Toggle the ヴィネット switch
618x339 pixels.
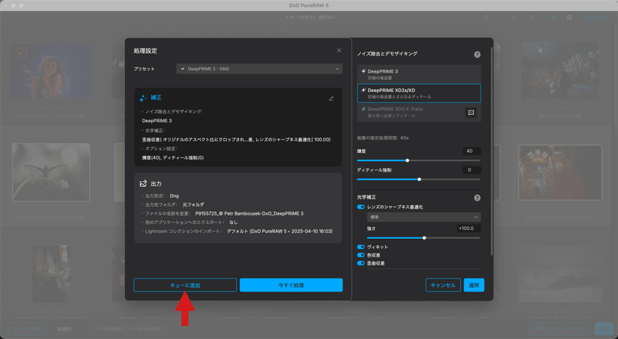pos(360,247)
